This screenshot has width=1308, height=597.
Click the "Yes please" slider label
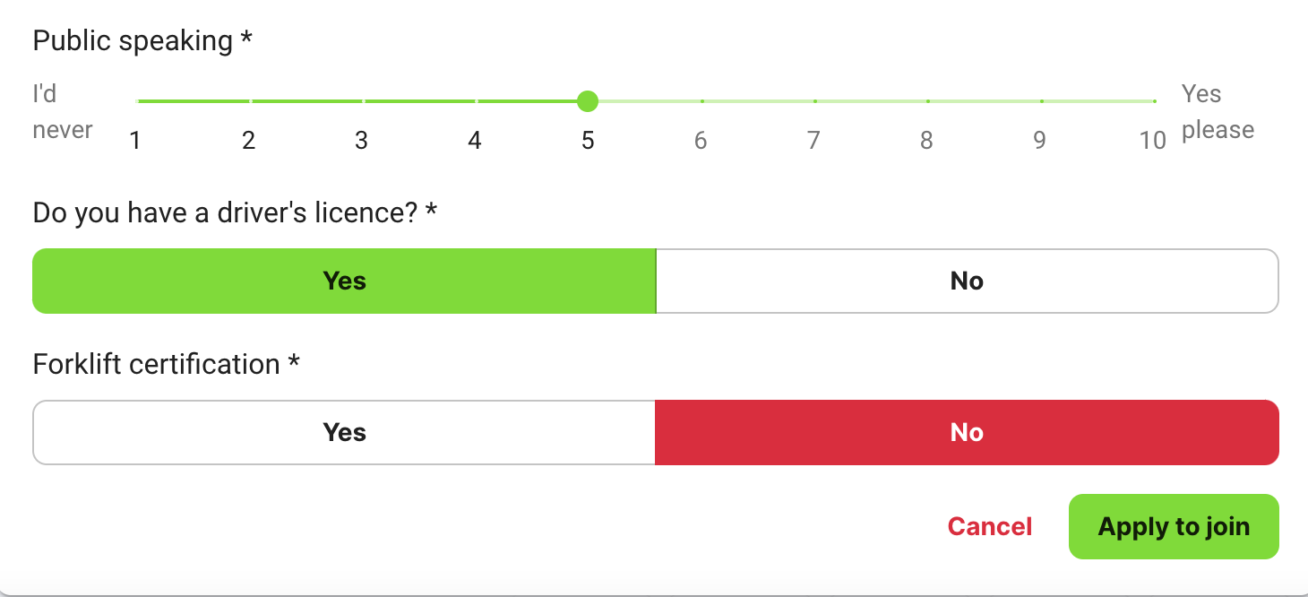(1218, 111)
